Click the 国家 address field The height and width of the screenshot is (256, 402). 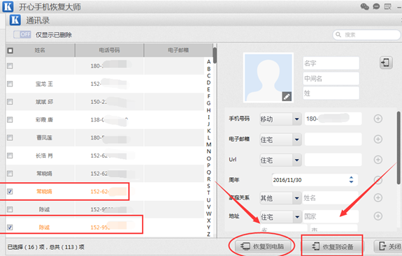pyautogui.click(x=331, y=217)
